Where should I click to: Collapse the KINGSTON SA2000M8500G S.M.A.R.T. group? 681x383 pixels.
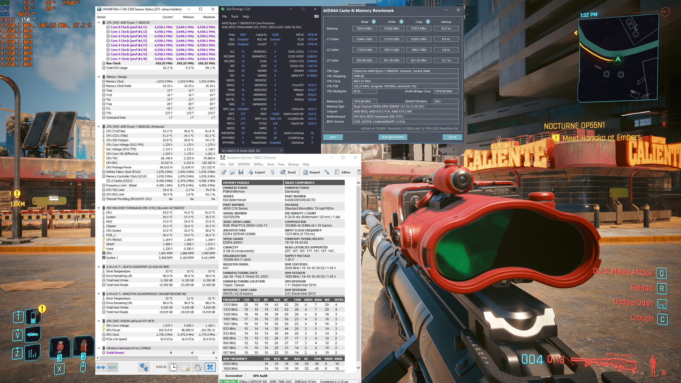[x=99, y=294]
